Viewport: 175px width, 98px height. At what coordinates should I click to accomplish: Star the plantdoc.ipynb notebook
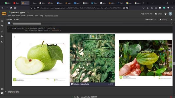pos(28,13)
